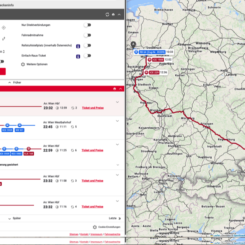Expand the 23:32 connection with 11:58 duration

click(117, 175)
